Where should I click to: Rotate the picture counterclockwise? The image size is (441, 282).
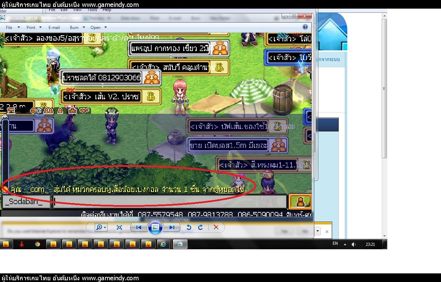click(x=188, y=227)
